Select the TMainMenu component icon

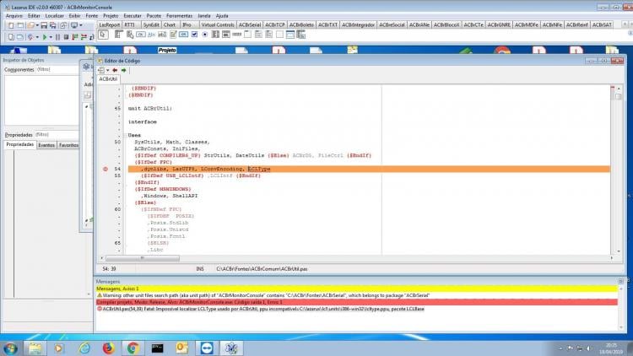click(x=119, y=35)
